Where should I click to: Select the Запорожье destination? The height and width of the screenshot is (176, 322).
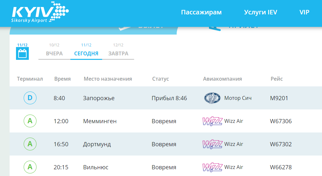(x=99, y=98)
